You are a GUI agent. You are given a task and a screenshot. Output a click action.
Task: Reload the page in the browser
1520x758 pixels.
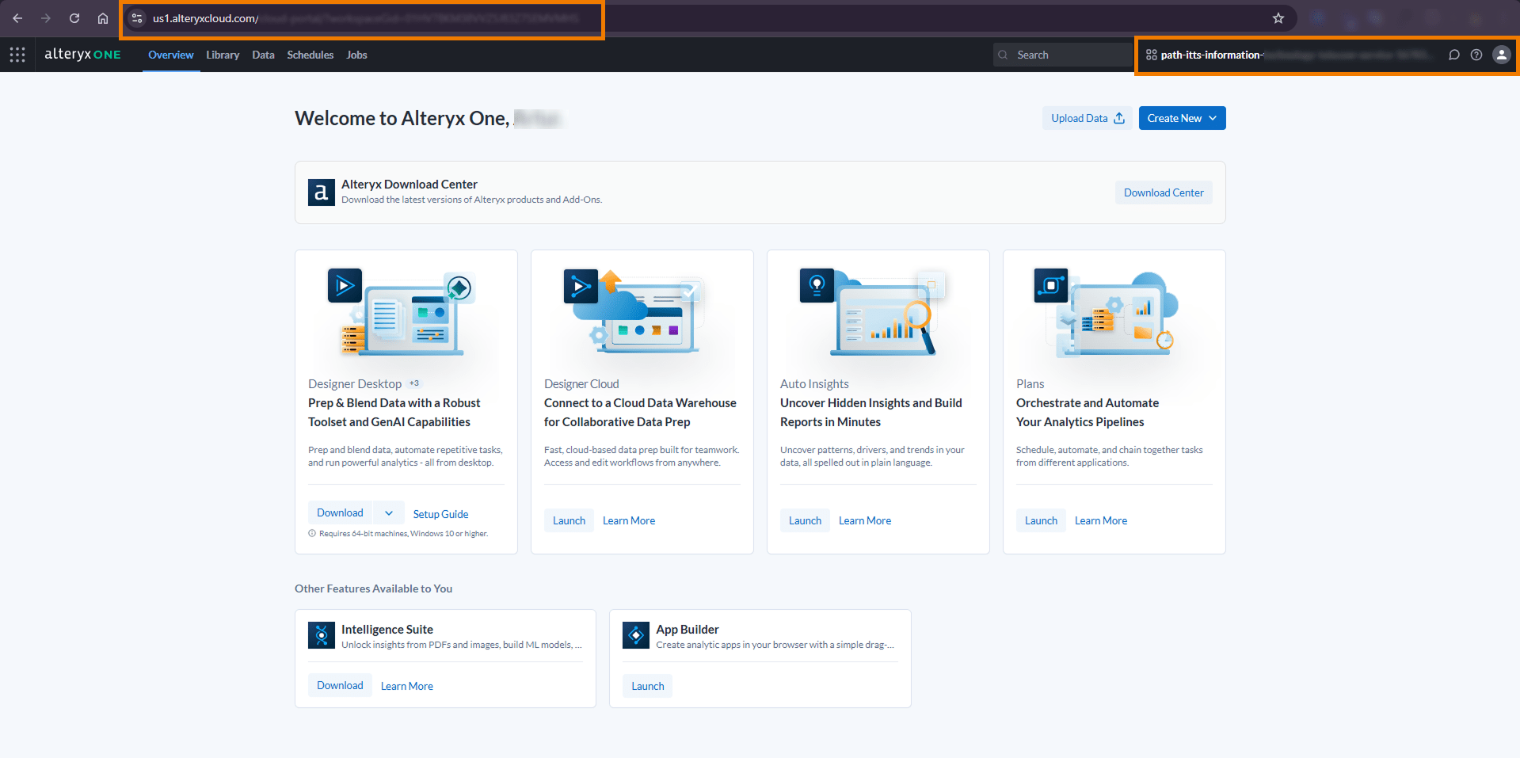pyautogui.click(x=74, y=18)
